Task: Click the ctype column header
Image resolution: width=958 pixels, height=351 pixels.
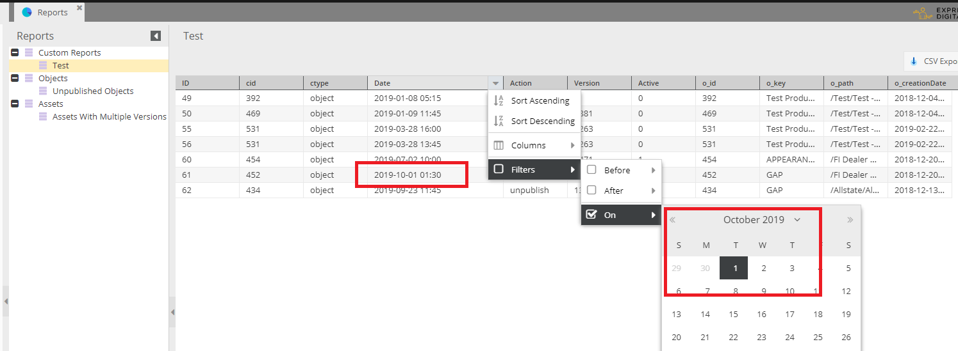Action: (336, 83)
